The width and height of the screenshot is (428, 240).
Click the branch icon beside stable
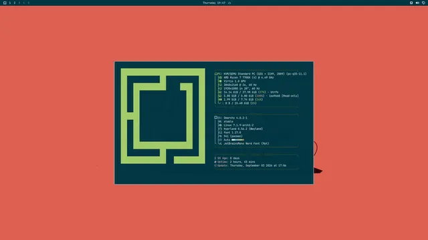pyautogui.click(x=220, y=121)
